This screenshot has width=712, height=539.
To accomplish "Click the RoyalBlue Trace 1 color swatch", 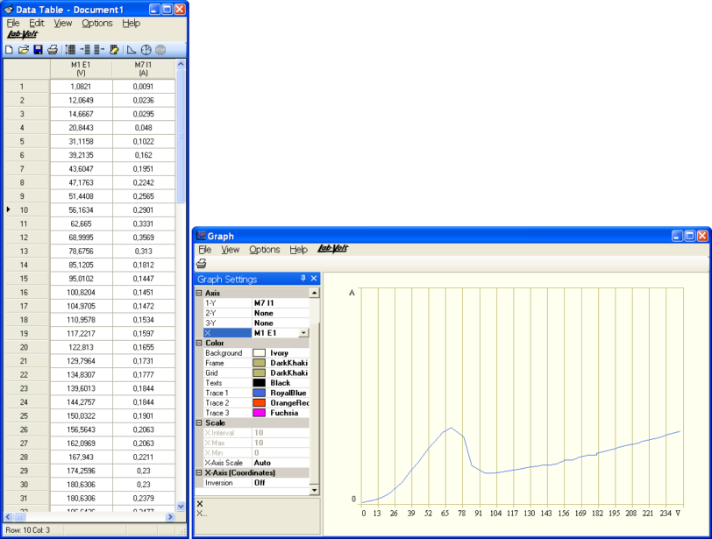I will [x=259, y=394].
